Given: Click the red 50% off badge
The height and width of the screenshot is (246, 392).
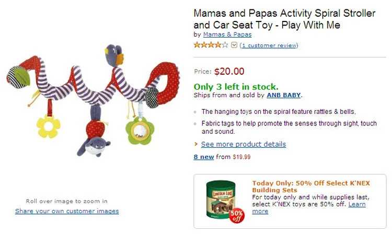Looking at the screenshot, I should pyautogui.click(x=237, y=216).
